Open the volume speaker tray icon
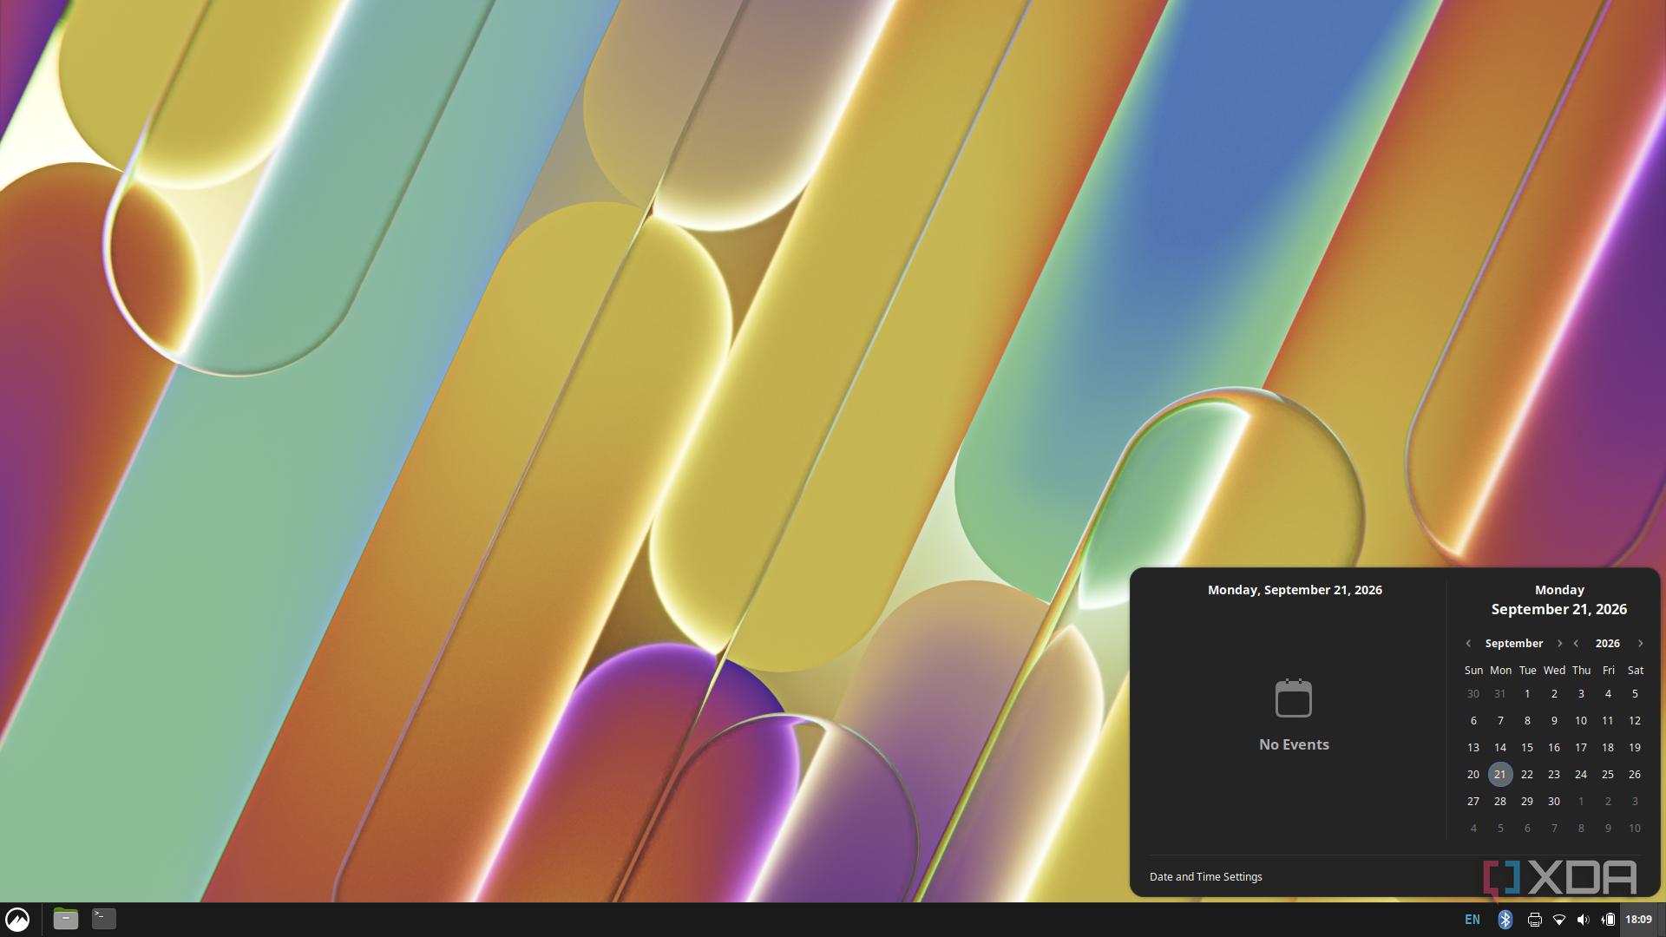The height and width of the screenshot is (937, 1666). (1584, 920)
